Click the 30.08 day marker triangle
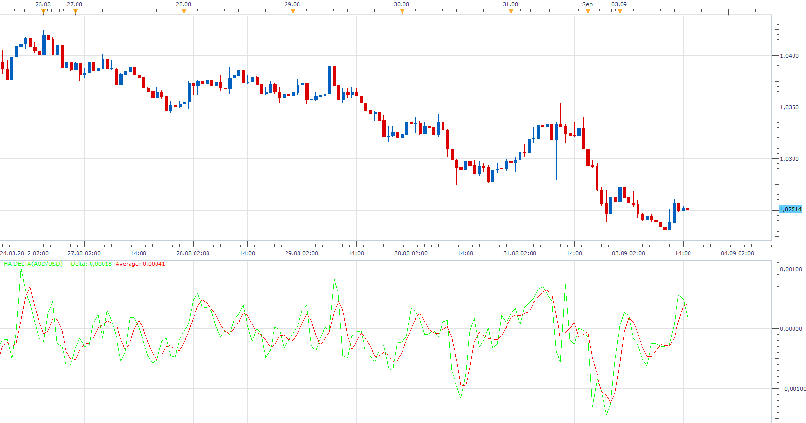 coord(402,12)
